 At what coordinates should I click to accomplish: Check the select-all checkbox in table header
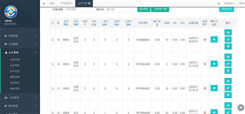pyautogui.click(x=52, y=23)
